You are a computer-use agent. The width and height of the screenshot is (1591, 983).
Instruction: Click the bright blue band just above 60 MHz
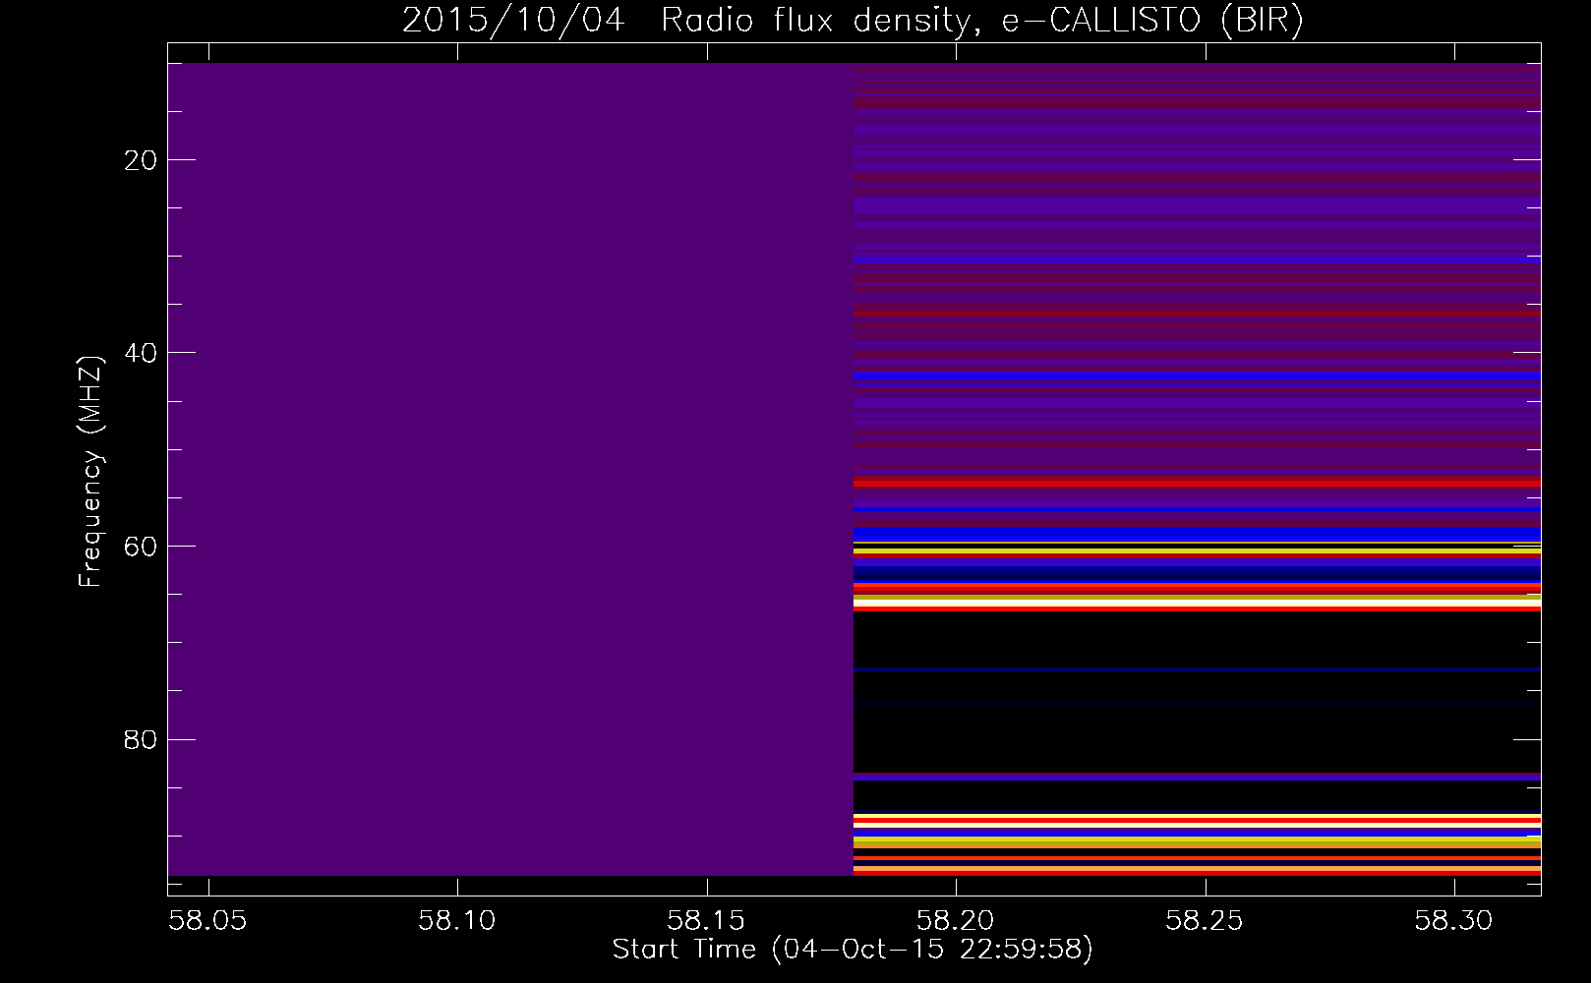[1197, 534]
